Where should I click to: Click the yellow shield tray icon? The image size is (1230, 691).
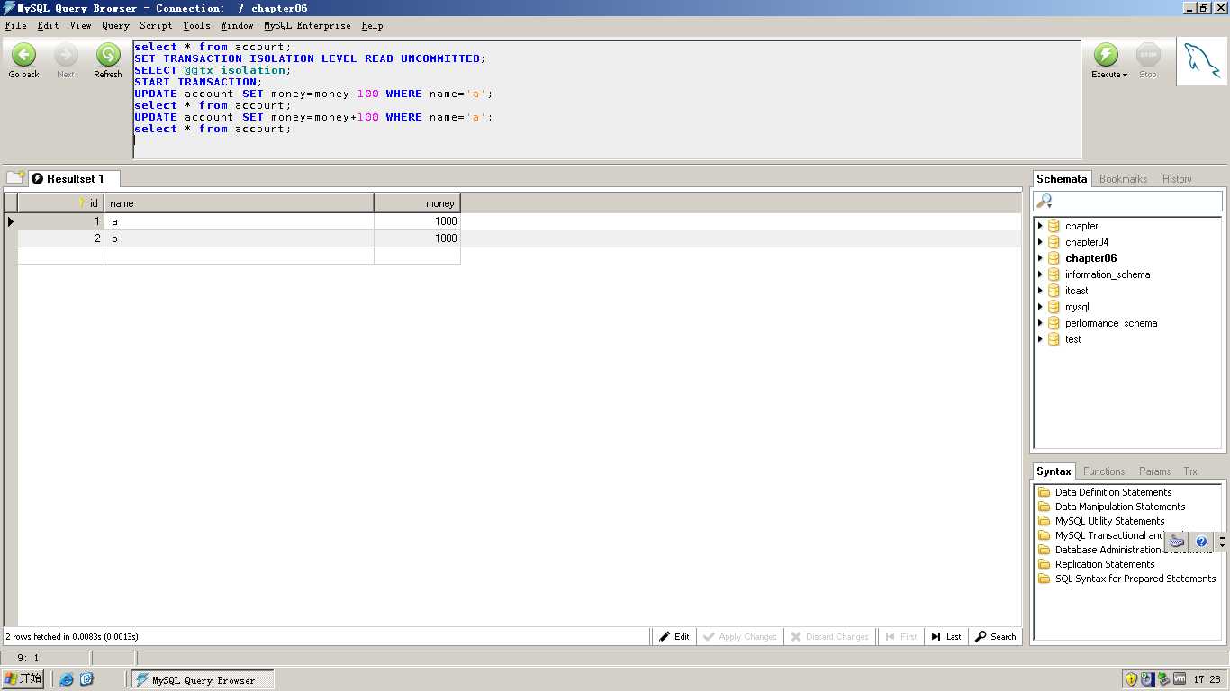point(1131,679)
